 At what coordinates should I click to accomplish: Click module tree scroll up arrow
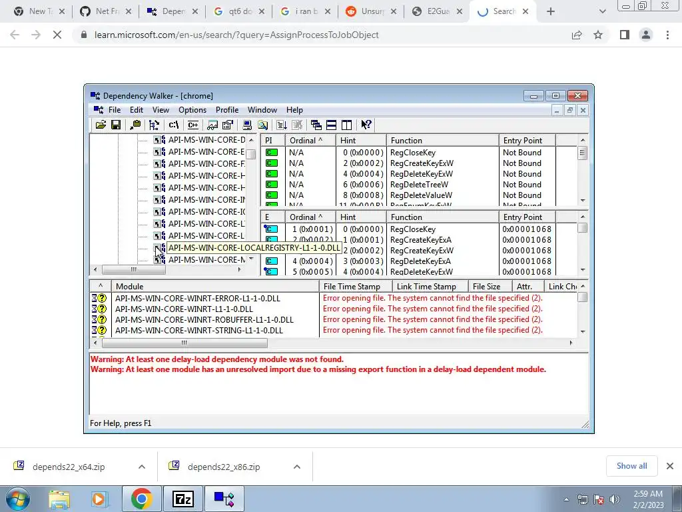click(x=251, y=140)
